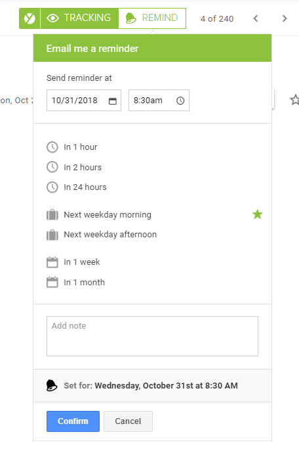Go to the next email arrow
The width and height of the screenshot is (299, 449).
285,18
